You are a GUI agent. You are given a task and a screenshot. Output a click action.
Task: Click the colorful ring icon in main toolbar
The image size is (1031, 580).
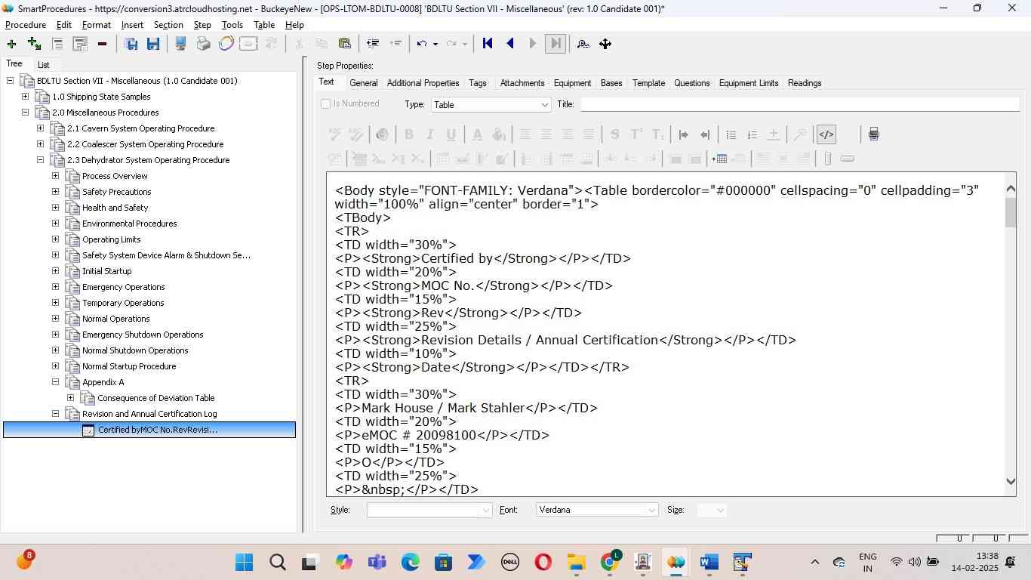[226, 44]
